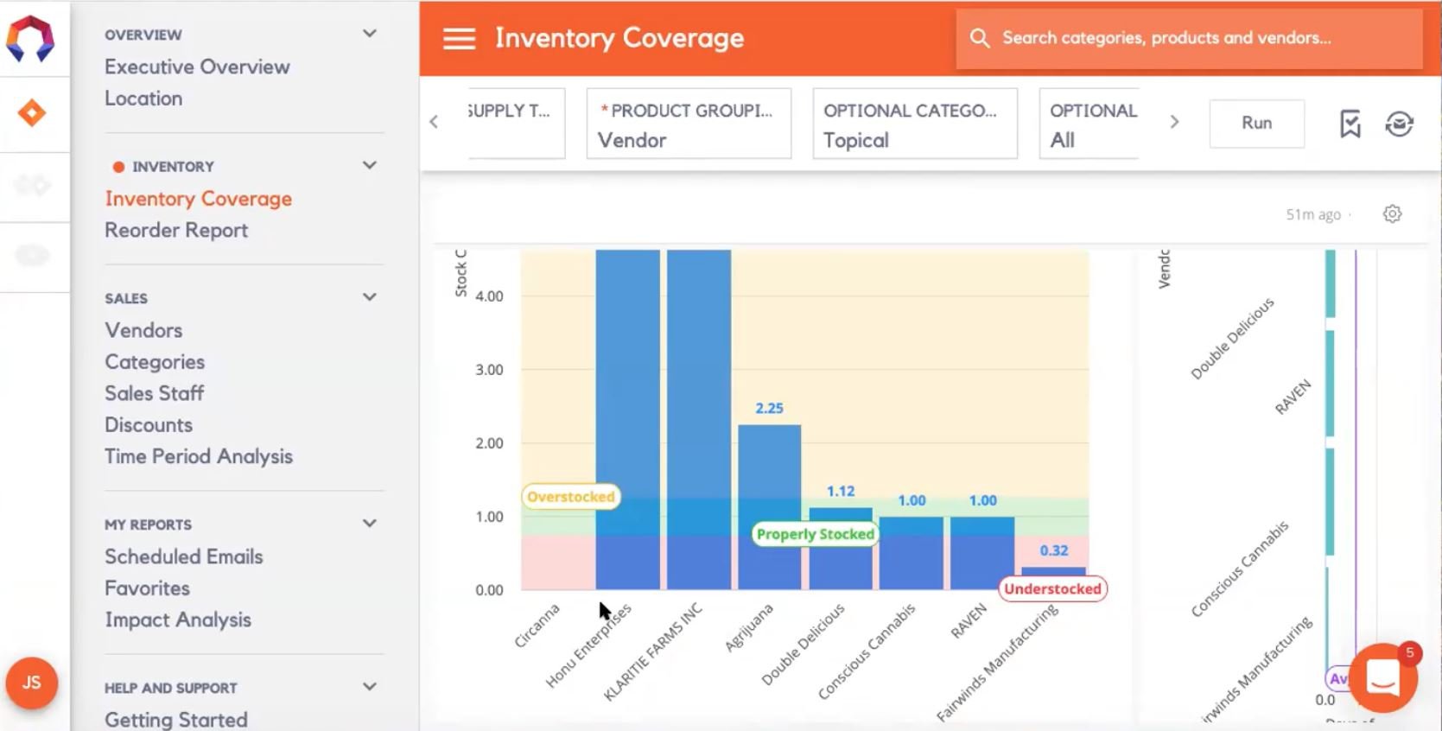The width and height of the screenshot is (1442, 731).
Task: Click the search categories input field
Action: click(x=1189, y=38)
